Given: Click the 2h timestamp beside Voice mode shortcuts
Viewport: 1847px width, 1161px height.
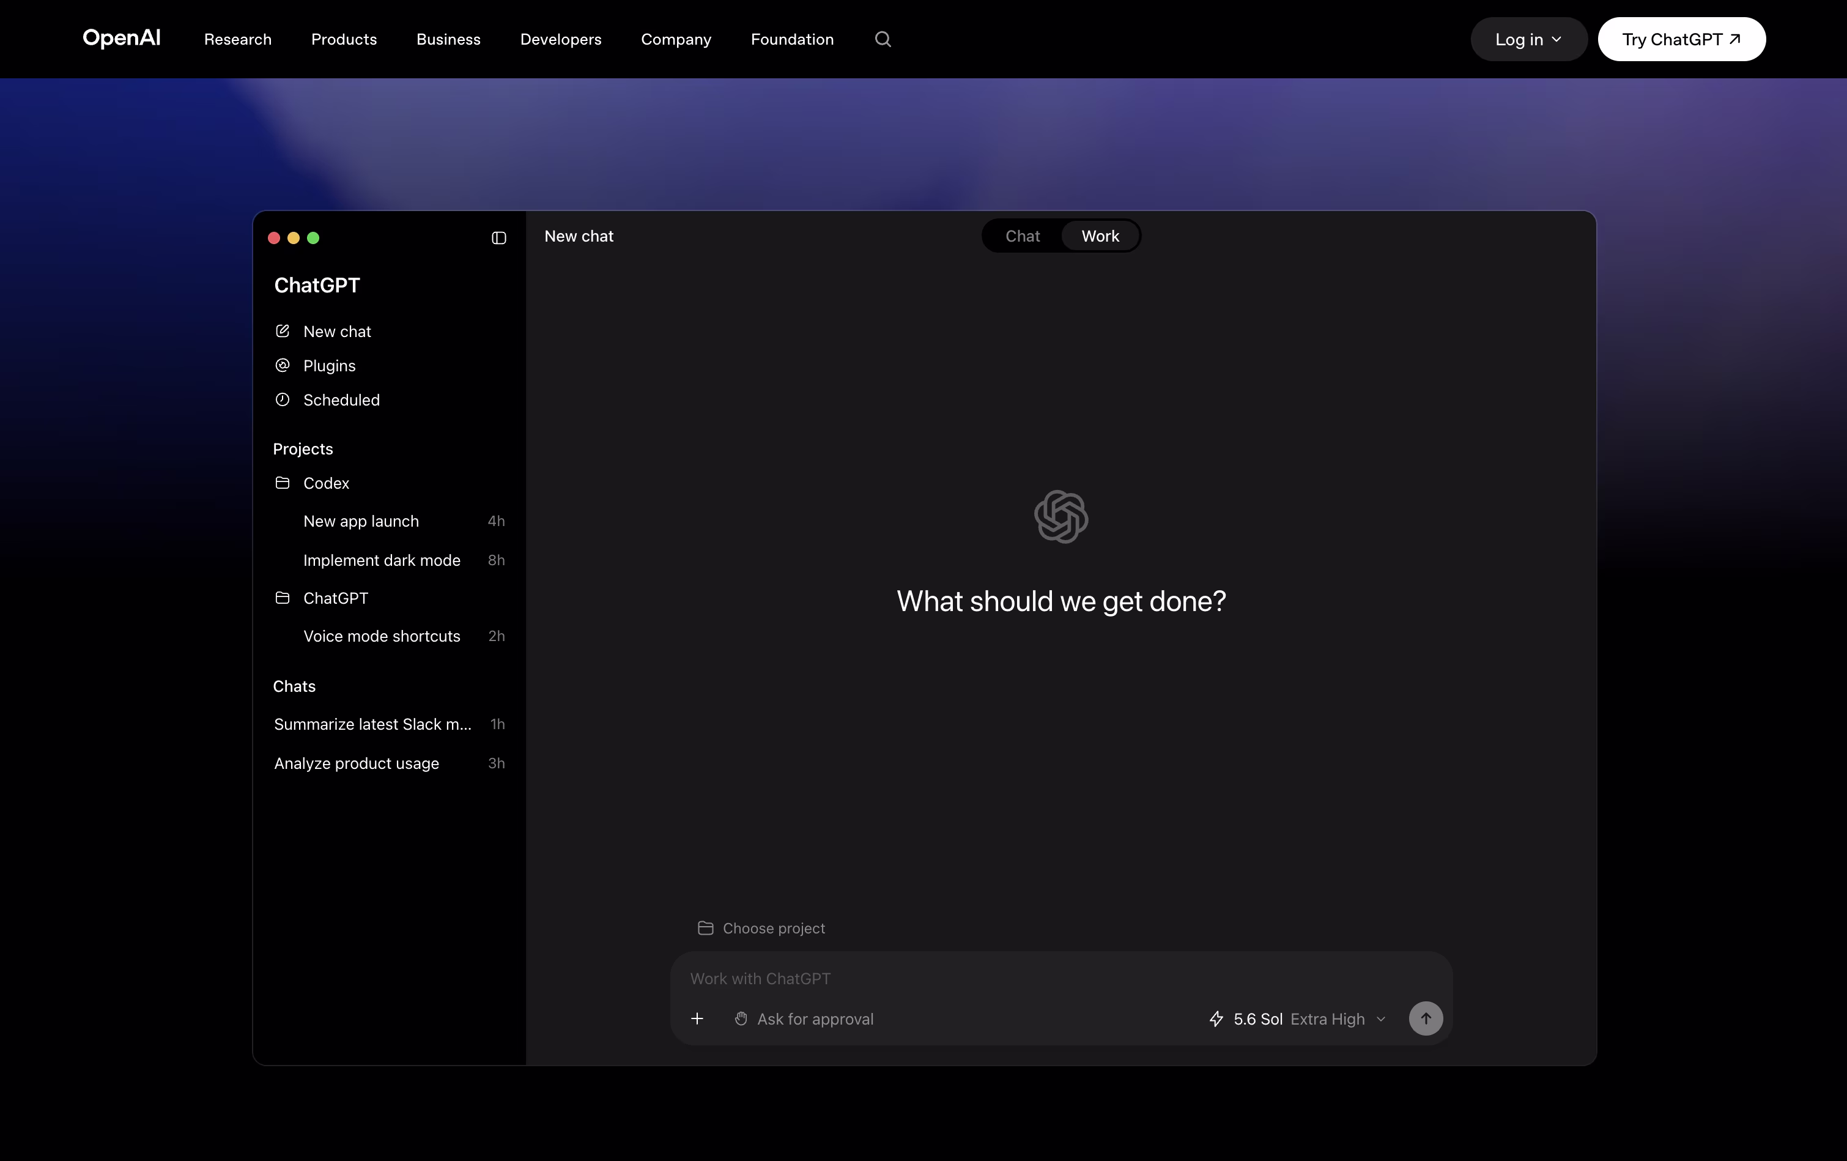Looking at the screenshot, I should (496, 636).
